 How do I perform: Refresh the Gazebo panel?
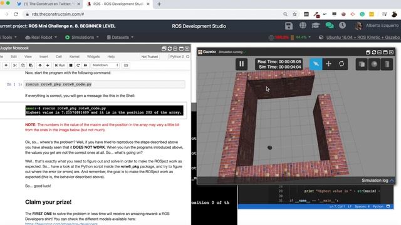click(373, 52)
